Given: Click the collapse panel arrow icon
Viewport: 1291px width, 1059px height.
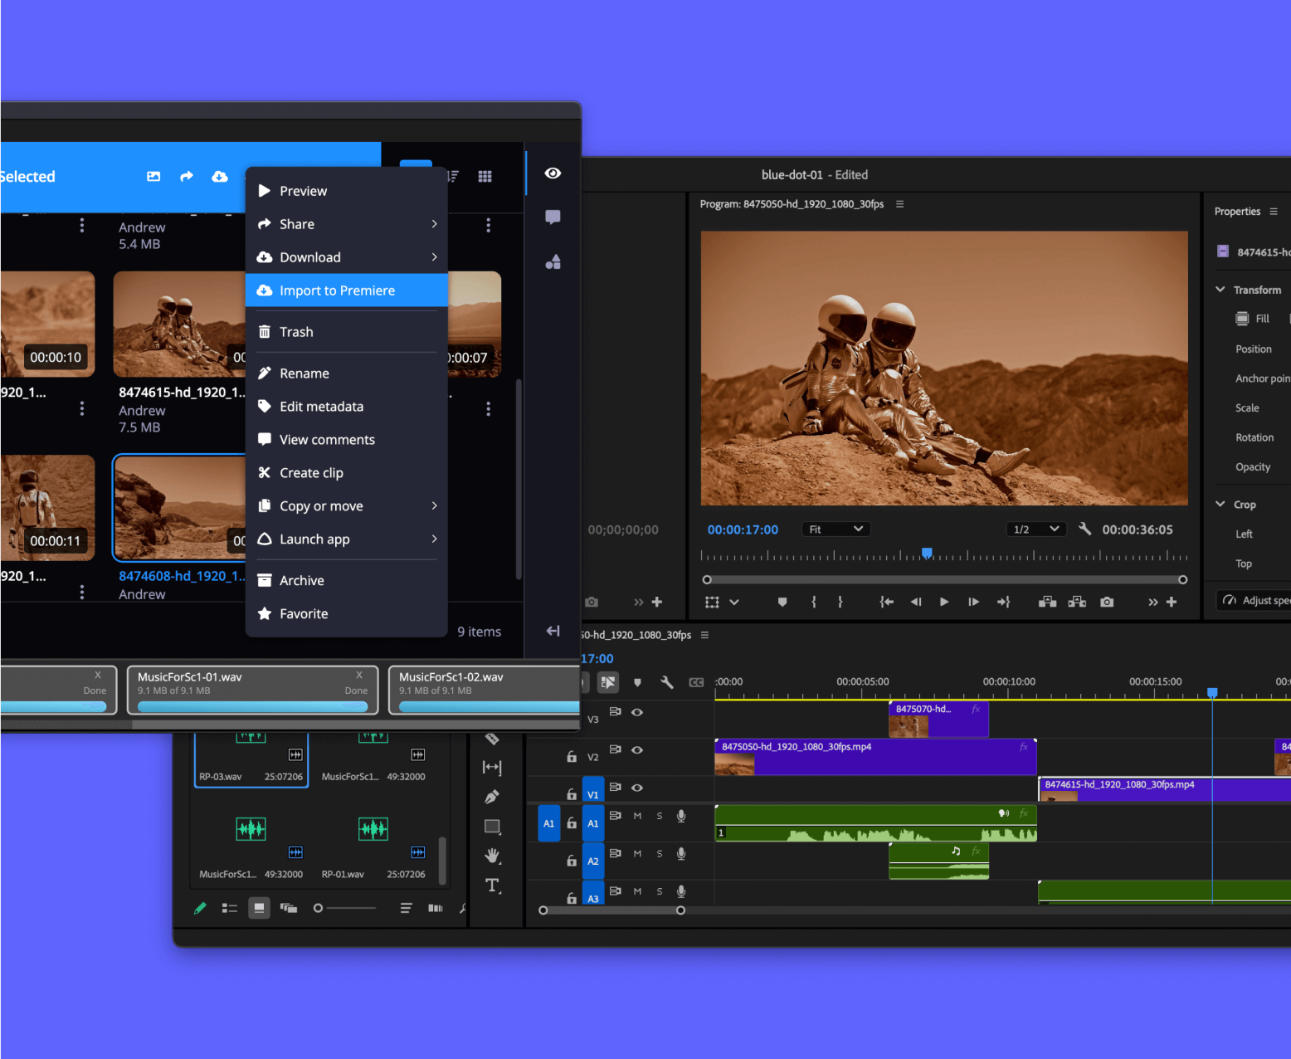Looking at the screenshot, I should coord(553,632).
